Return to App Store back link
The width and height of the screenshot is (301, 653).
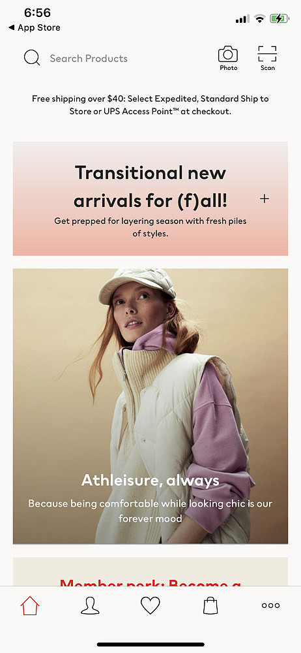[34, 27]
